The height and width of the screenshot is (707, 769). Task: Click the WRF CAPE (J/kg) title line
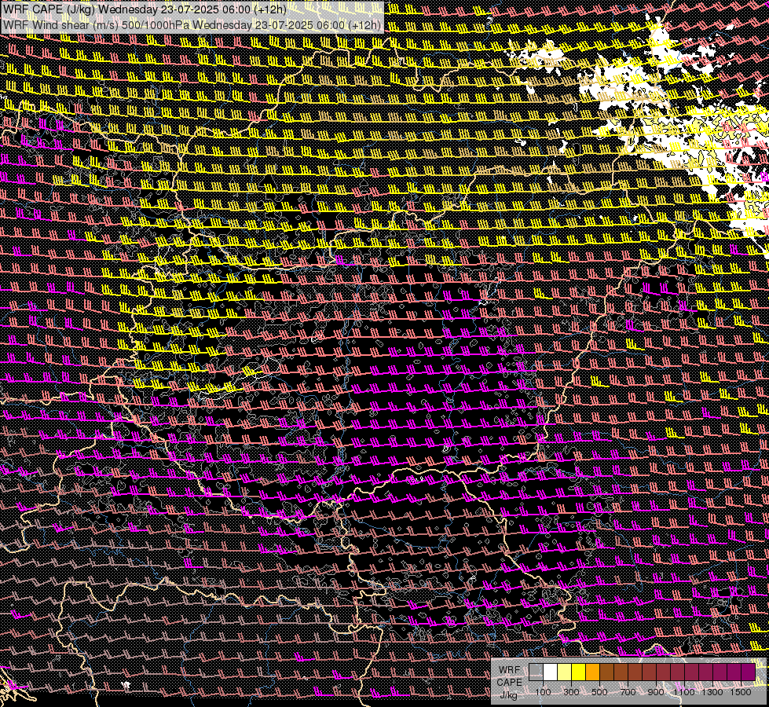coord(145,9)
